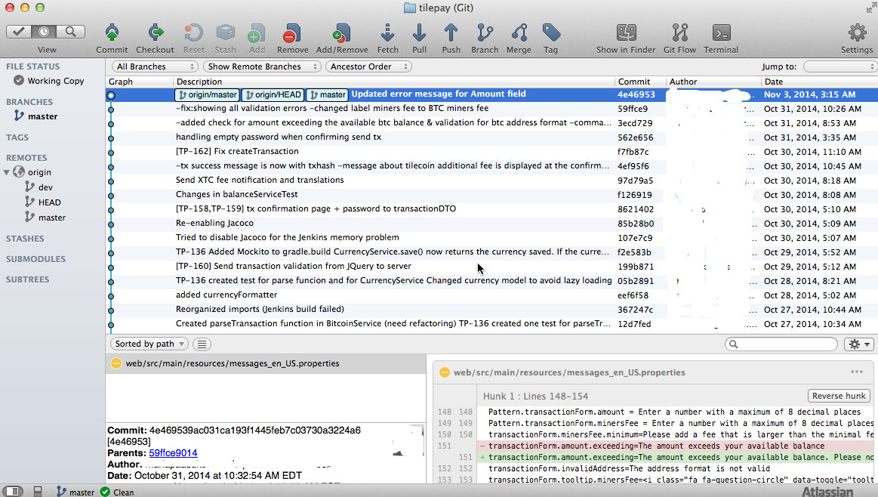878x497 pixels.
Task: Click the Add toolbar icon
Action: (257, 33)
